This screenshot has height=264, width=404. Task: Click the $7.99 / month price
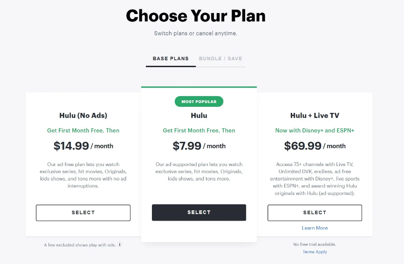pyautogui.click(x=199, y=146)
